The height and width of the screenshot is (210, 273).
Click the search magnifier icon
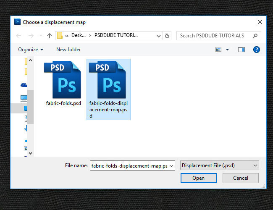click(x=255, y=36)
